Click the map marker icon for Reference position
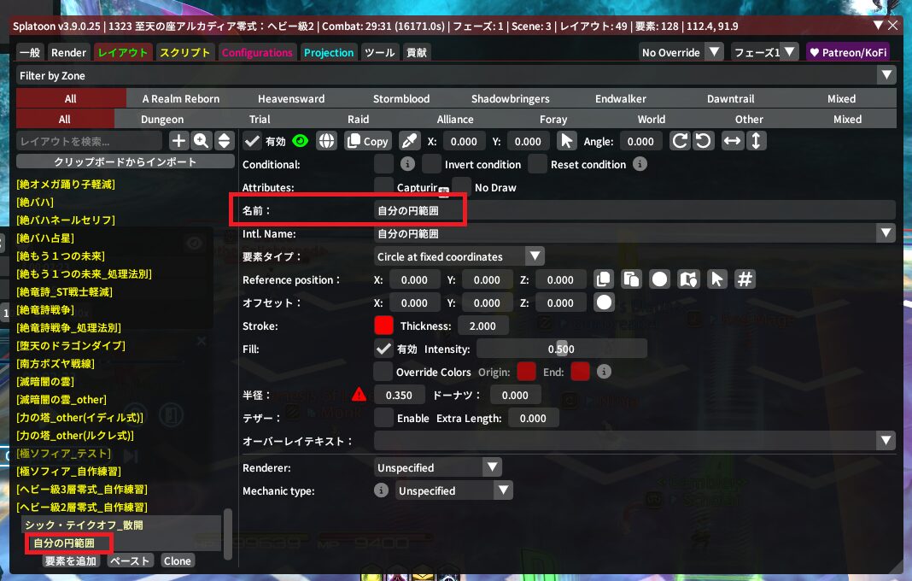This screenshot has height=581, width=912. tap(688, 279)
